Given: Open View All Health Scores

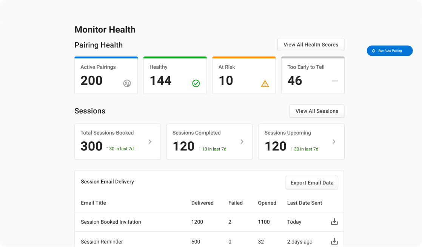Looking at the screenshot, I should click(311, 44).
